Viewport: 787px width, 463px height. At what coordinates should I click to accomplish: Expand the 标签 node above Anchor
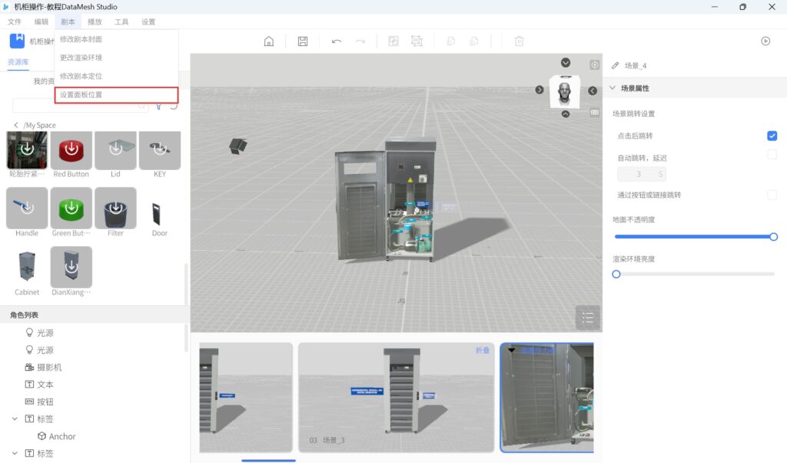(15, 419)
